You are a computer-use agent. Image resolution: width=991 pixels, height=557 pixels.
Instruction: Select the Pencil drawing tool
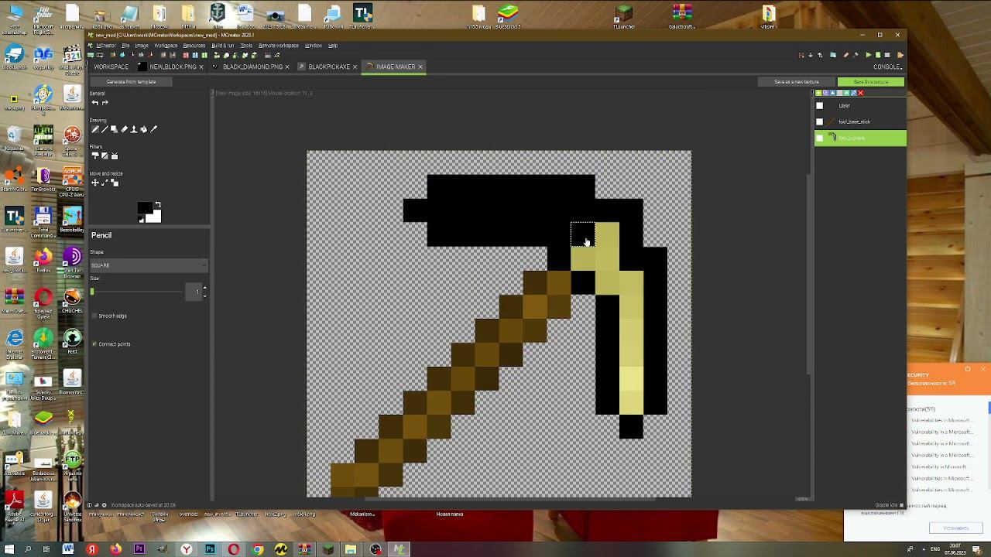[95, 129]
